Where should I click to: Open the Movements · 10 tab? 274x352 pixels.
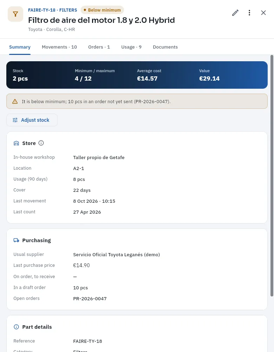tap(59, 47)
